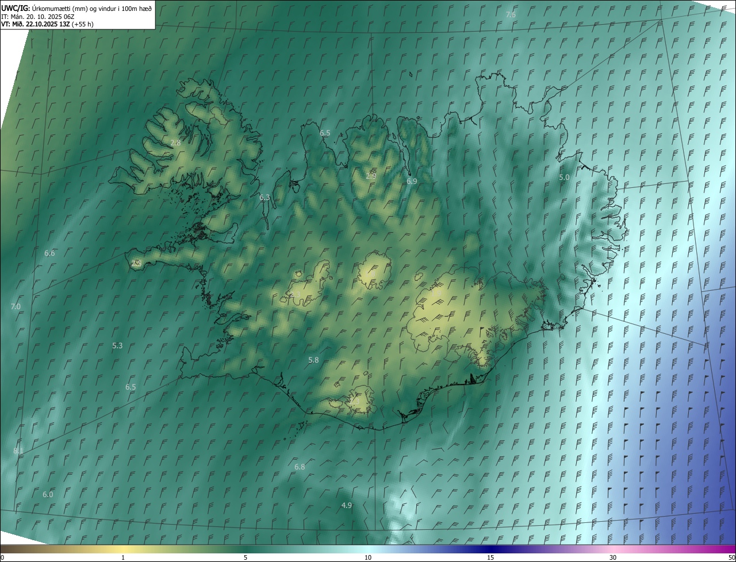Click the 6.9 value in the northern fjord
The width and height of the screenshot is (736, 562).
tap(412, 181)
